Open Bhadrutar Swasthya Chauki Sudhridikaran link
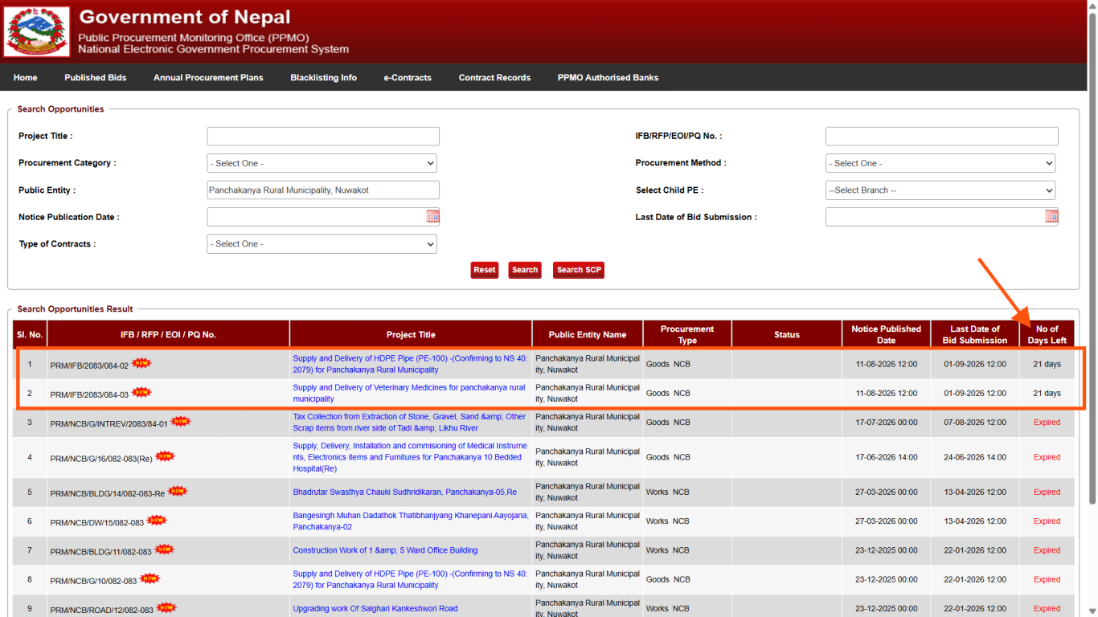The width and height of the screenshot is (1098, 617). pos(404,492)
